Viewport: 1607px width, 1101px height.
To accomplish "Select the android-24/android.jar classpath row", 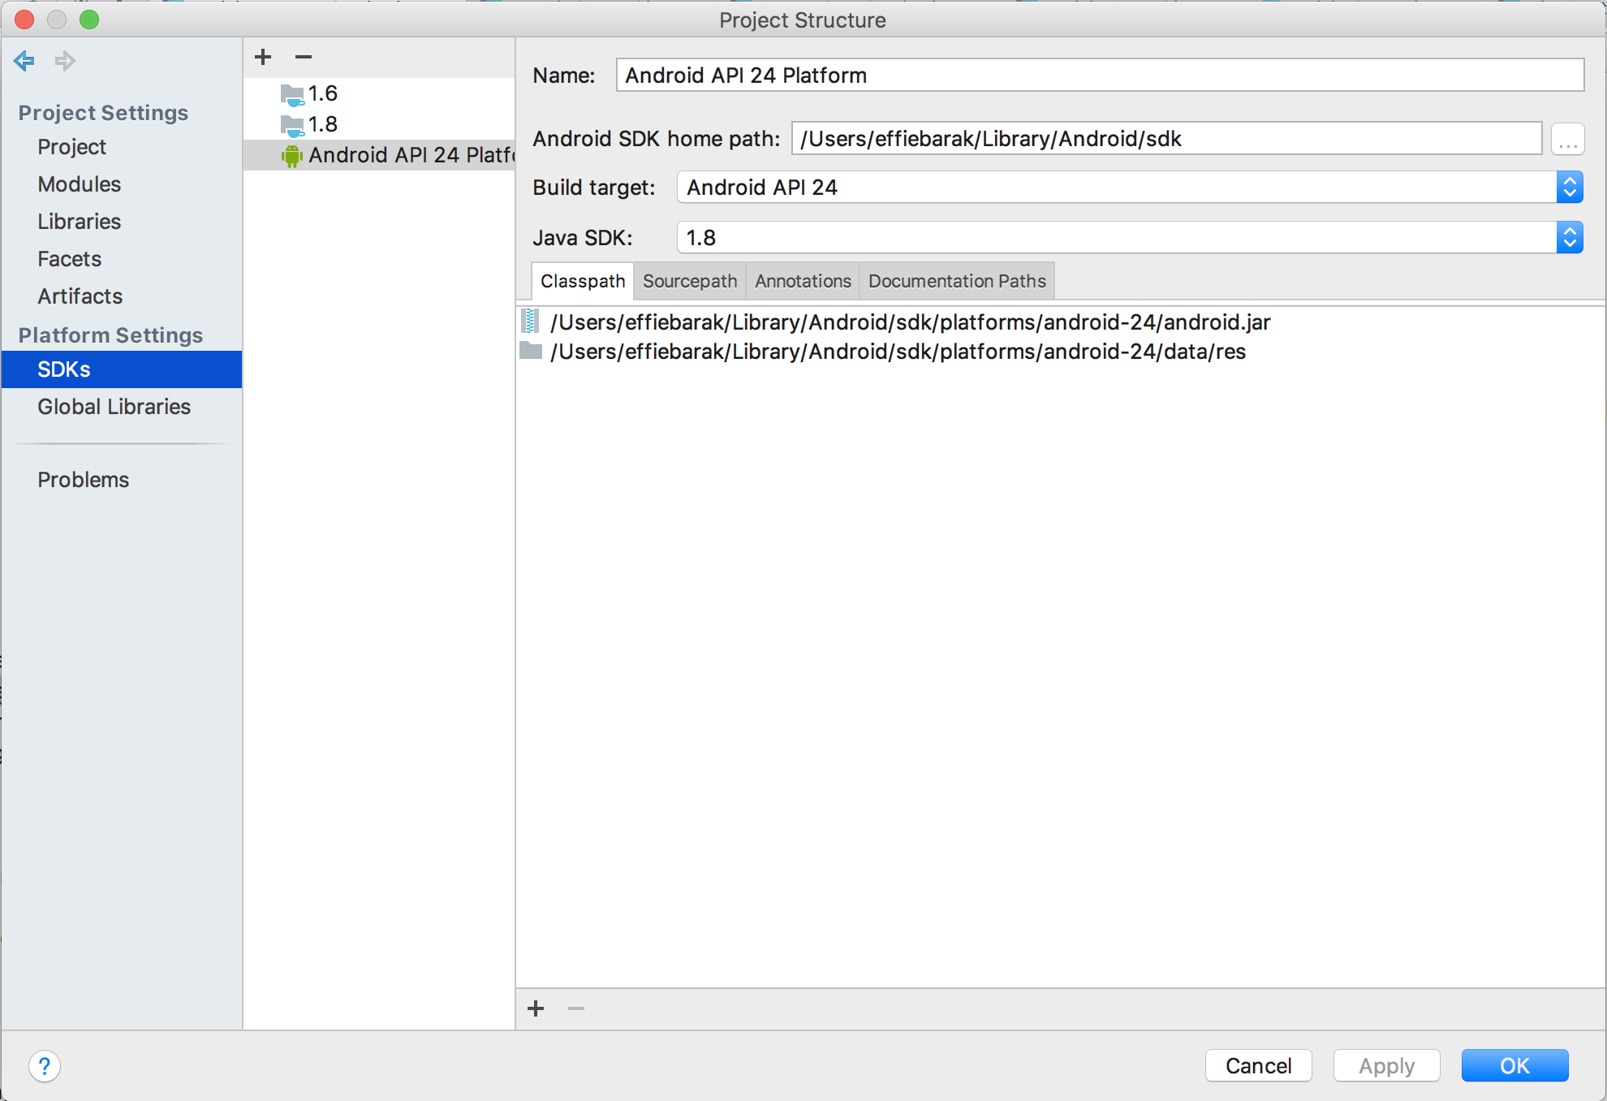I will 1061,322.
